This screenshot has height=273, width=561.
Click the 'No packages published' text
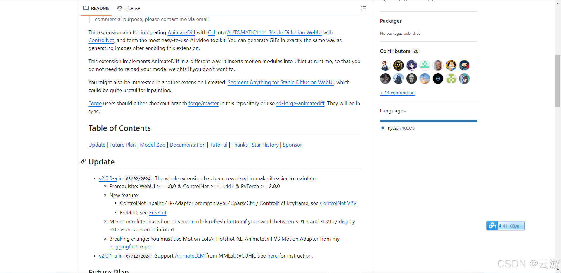(x=400, y=33)
